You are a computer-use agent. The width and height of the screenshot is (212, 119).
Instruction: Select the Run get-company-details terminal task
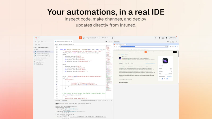89,100
